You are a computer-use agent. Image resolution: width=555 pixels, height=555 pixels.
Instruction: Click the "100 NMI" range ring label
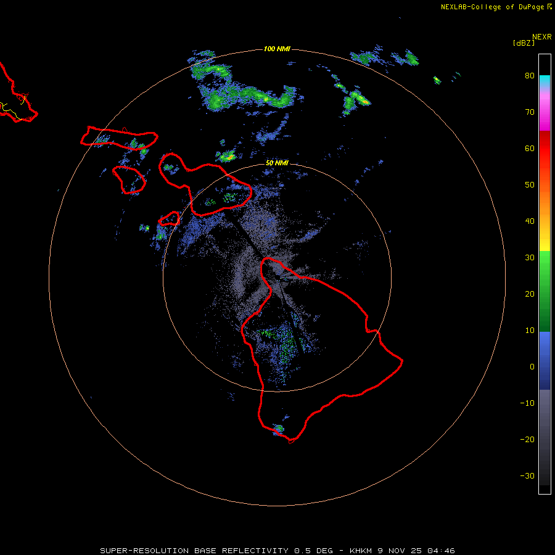pyautogui.click(x=277, y=49)
